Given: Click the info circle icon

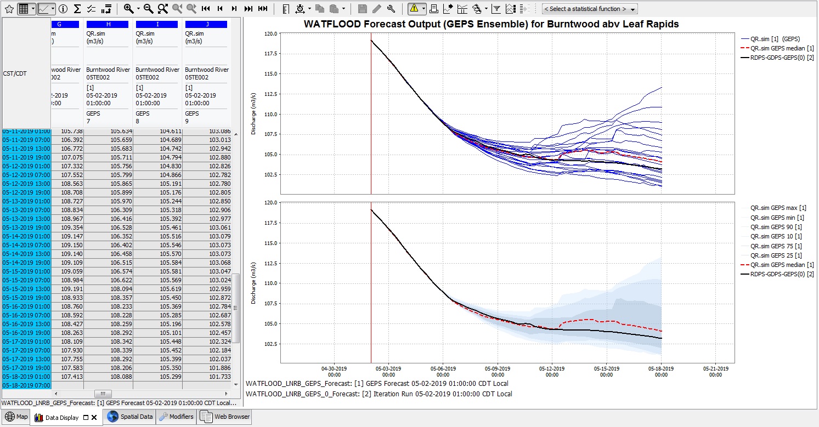Looking at the screenshot, I should [63, 9].
